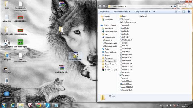Expand the Nova pasta (2) breadcrumb arrow
Screen dimensions: 193x108
click(x=126, y=7)
